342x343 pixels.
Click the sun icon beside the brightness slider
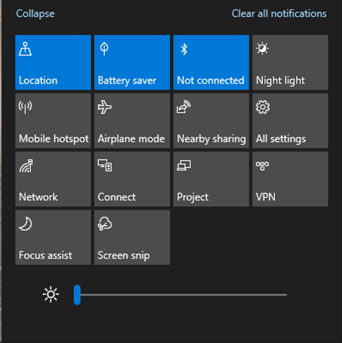51,294
